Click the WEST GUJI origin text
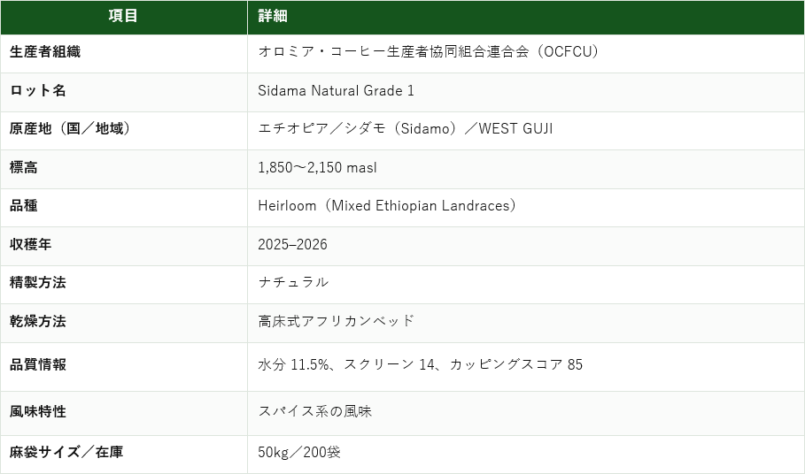The image size is (805, 474). pyautogui.click(x=515, y=128)
